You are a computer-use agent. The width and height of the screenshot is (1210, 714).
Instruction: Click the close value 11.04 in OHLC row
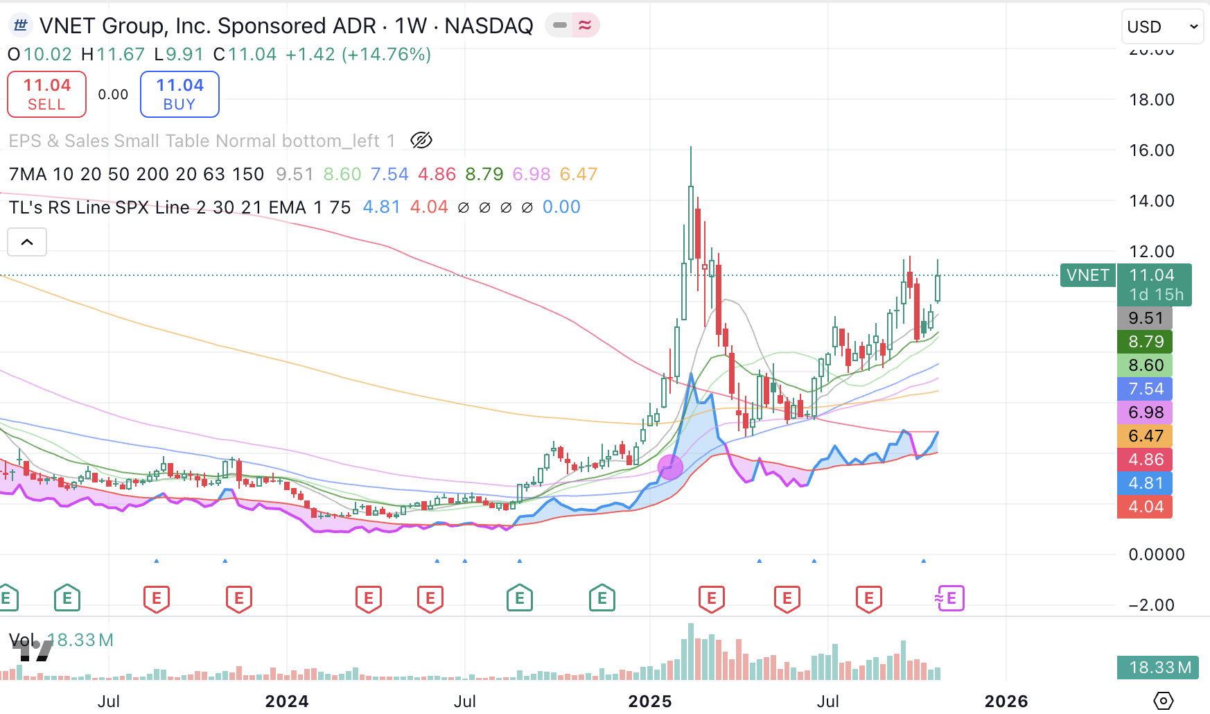tap(252, 54)
